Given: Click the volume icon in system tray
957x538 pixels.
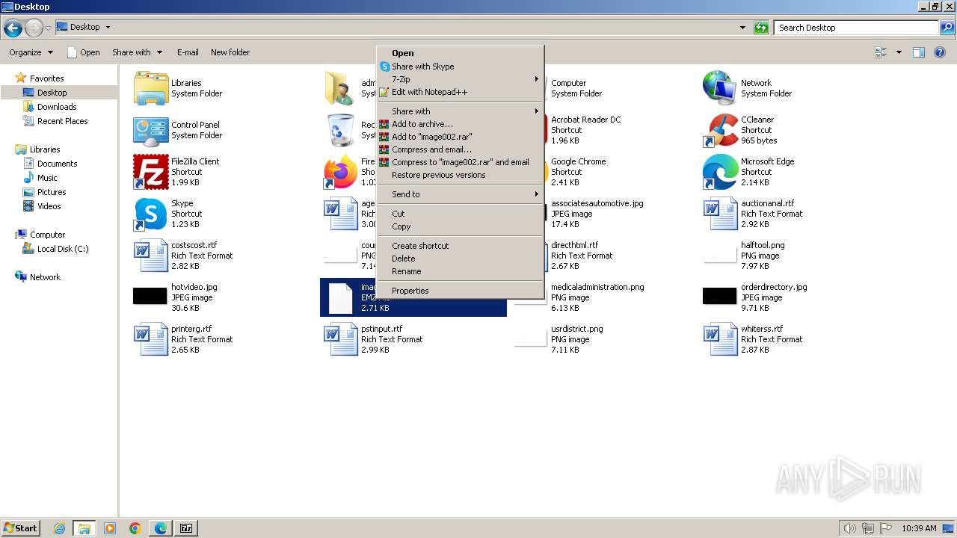Looking at the screenshot, I should pyautogui.click(x=849, y=528).
